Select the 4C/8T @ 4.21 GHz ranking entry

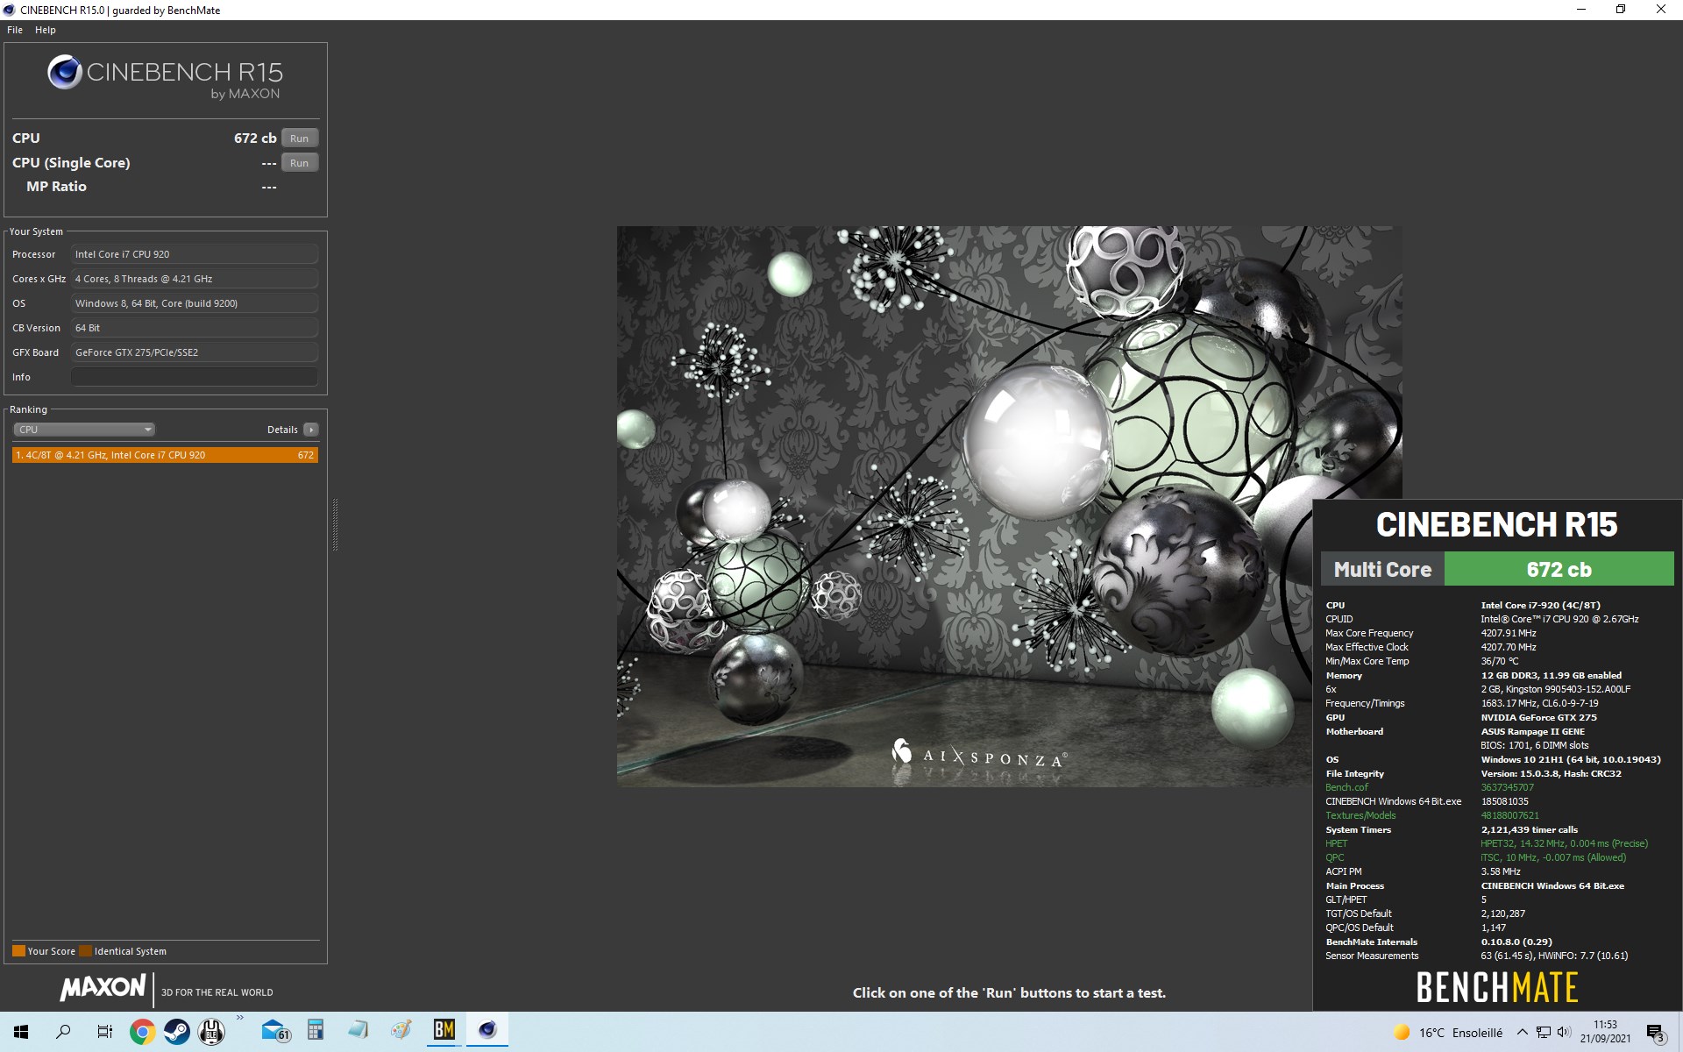pyautogui.click(x=165, y=455)
